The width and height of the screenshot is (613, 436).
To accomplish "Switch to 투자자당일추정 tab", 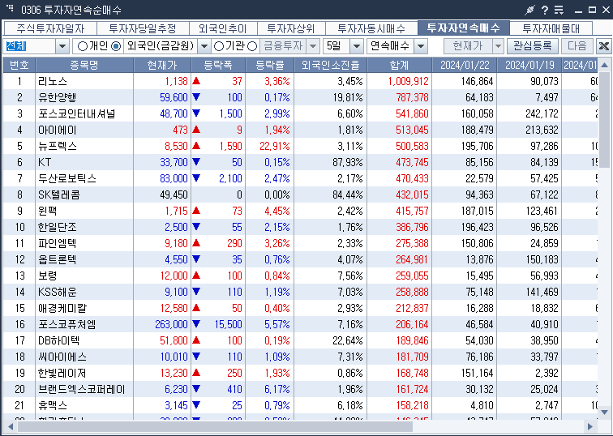I will point(143,28).
